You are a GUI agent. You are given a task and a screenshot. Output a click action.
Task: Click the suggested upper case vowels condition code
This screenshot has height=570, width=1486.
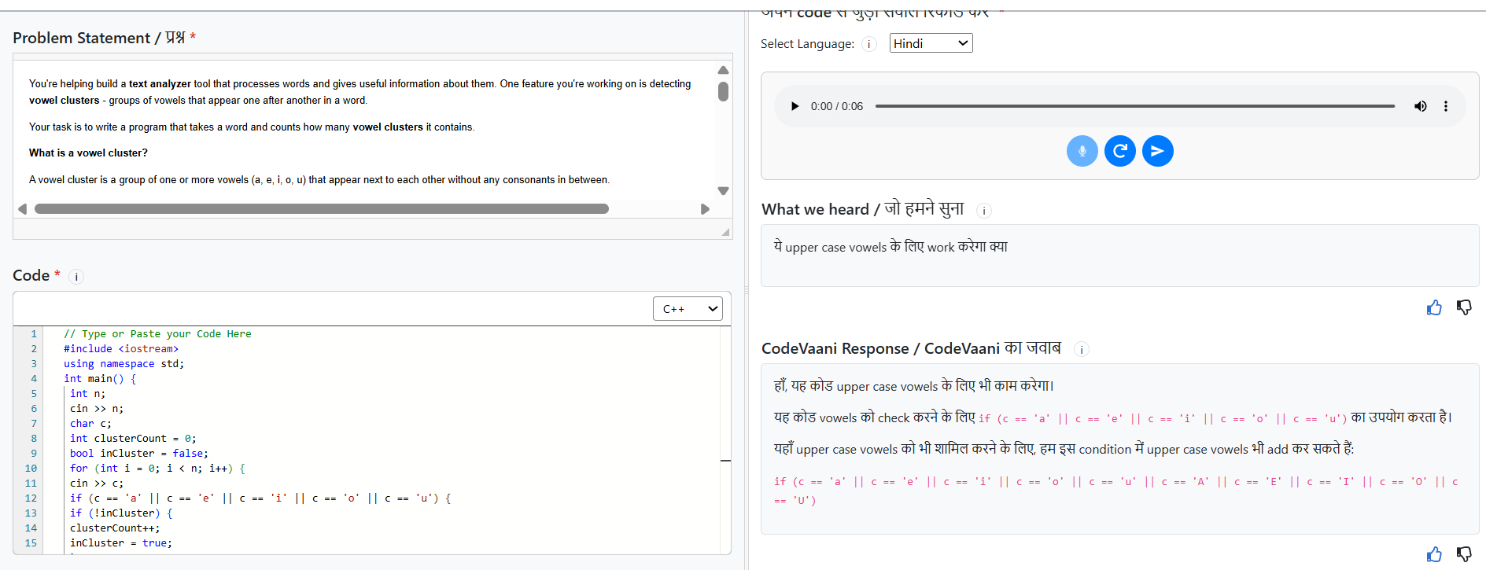point(1116,491)
